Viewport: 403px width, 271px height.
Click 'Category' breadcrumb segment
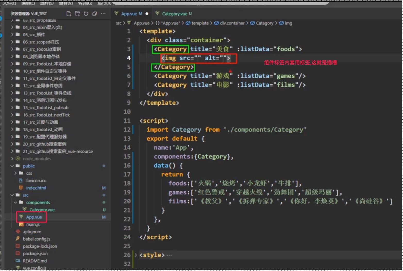tap(265, 23)
